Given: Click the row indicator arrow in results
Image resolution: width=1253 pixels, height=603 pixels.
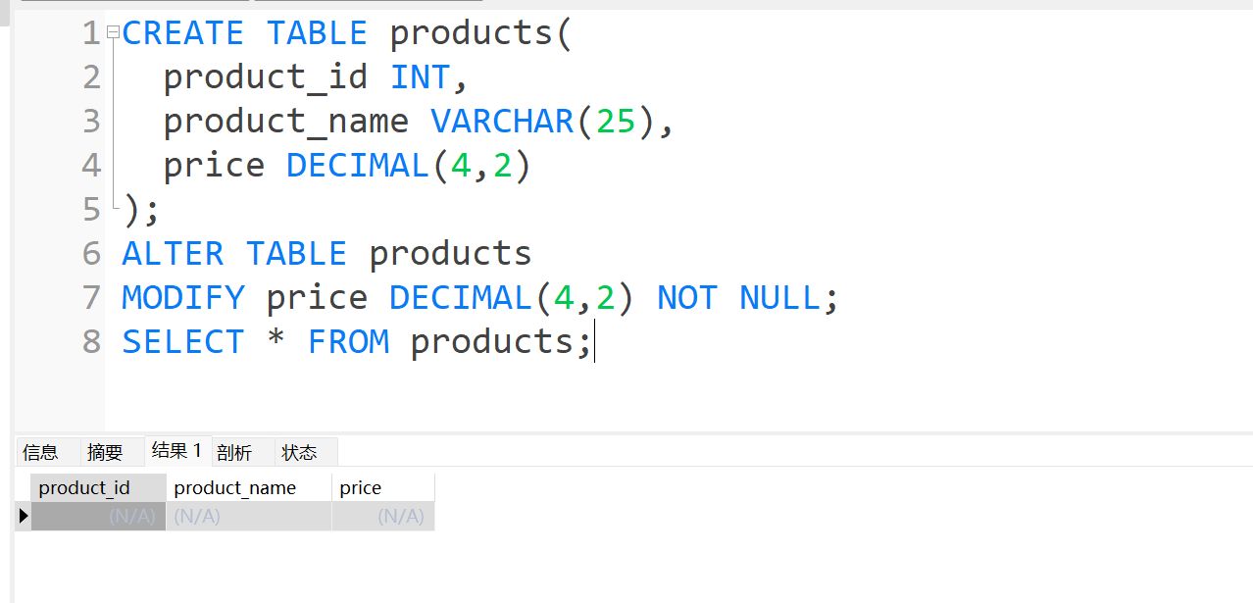Looking at the screenshot, I should coord(24,516).
